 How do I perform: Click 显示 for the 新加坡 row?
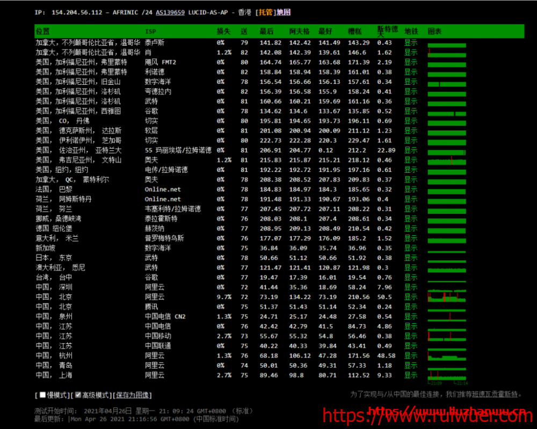410,248
